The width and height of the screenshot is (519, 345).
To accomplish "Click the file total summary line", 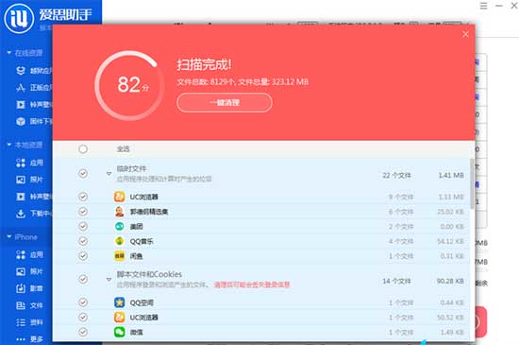I will click(243, 82).
